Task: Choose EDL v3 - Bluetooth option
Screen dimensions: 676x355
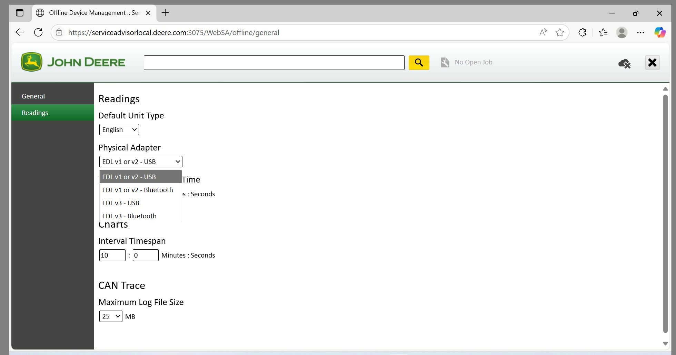Action: 140,216
